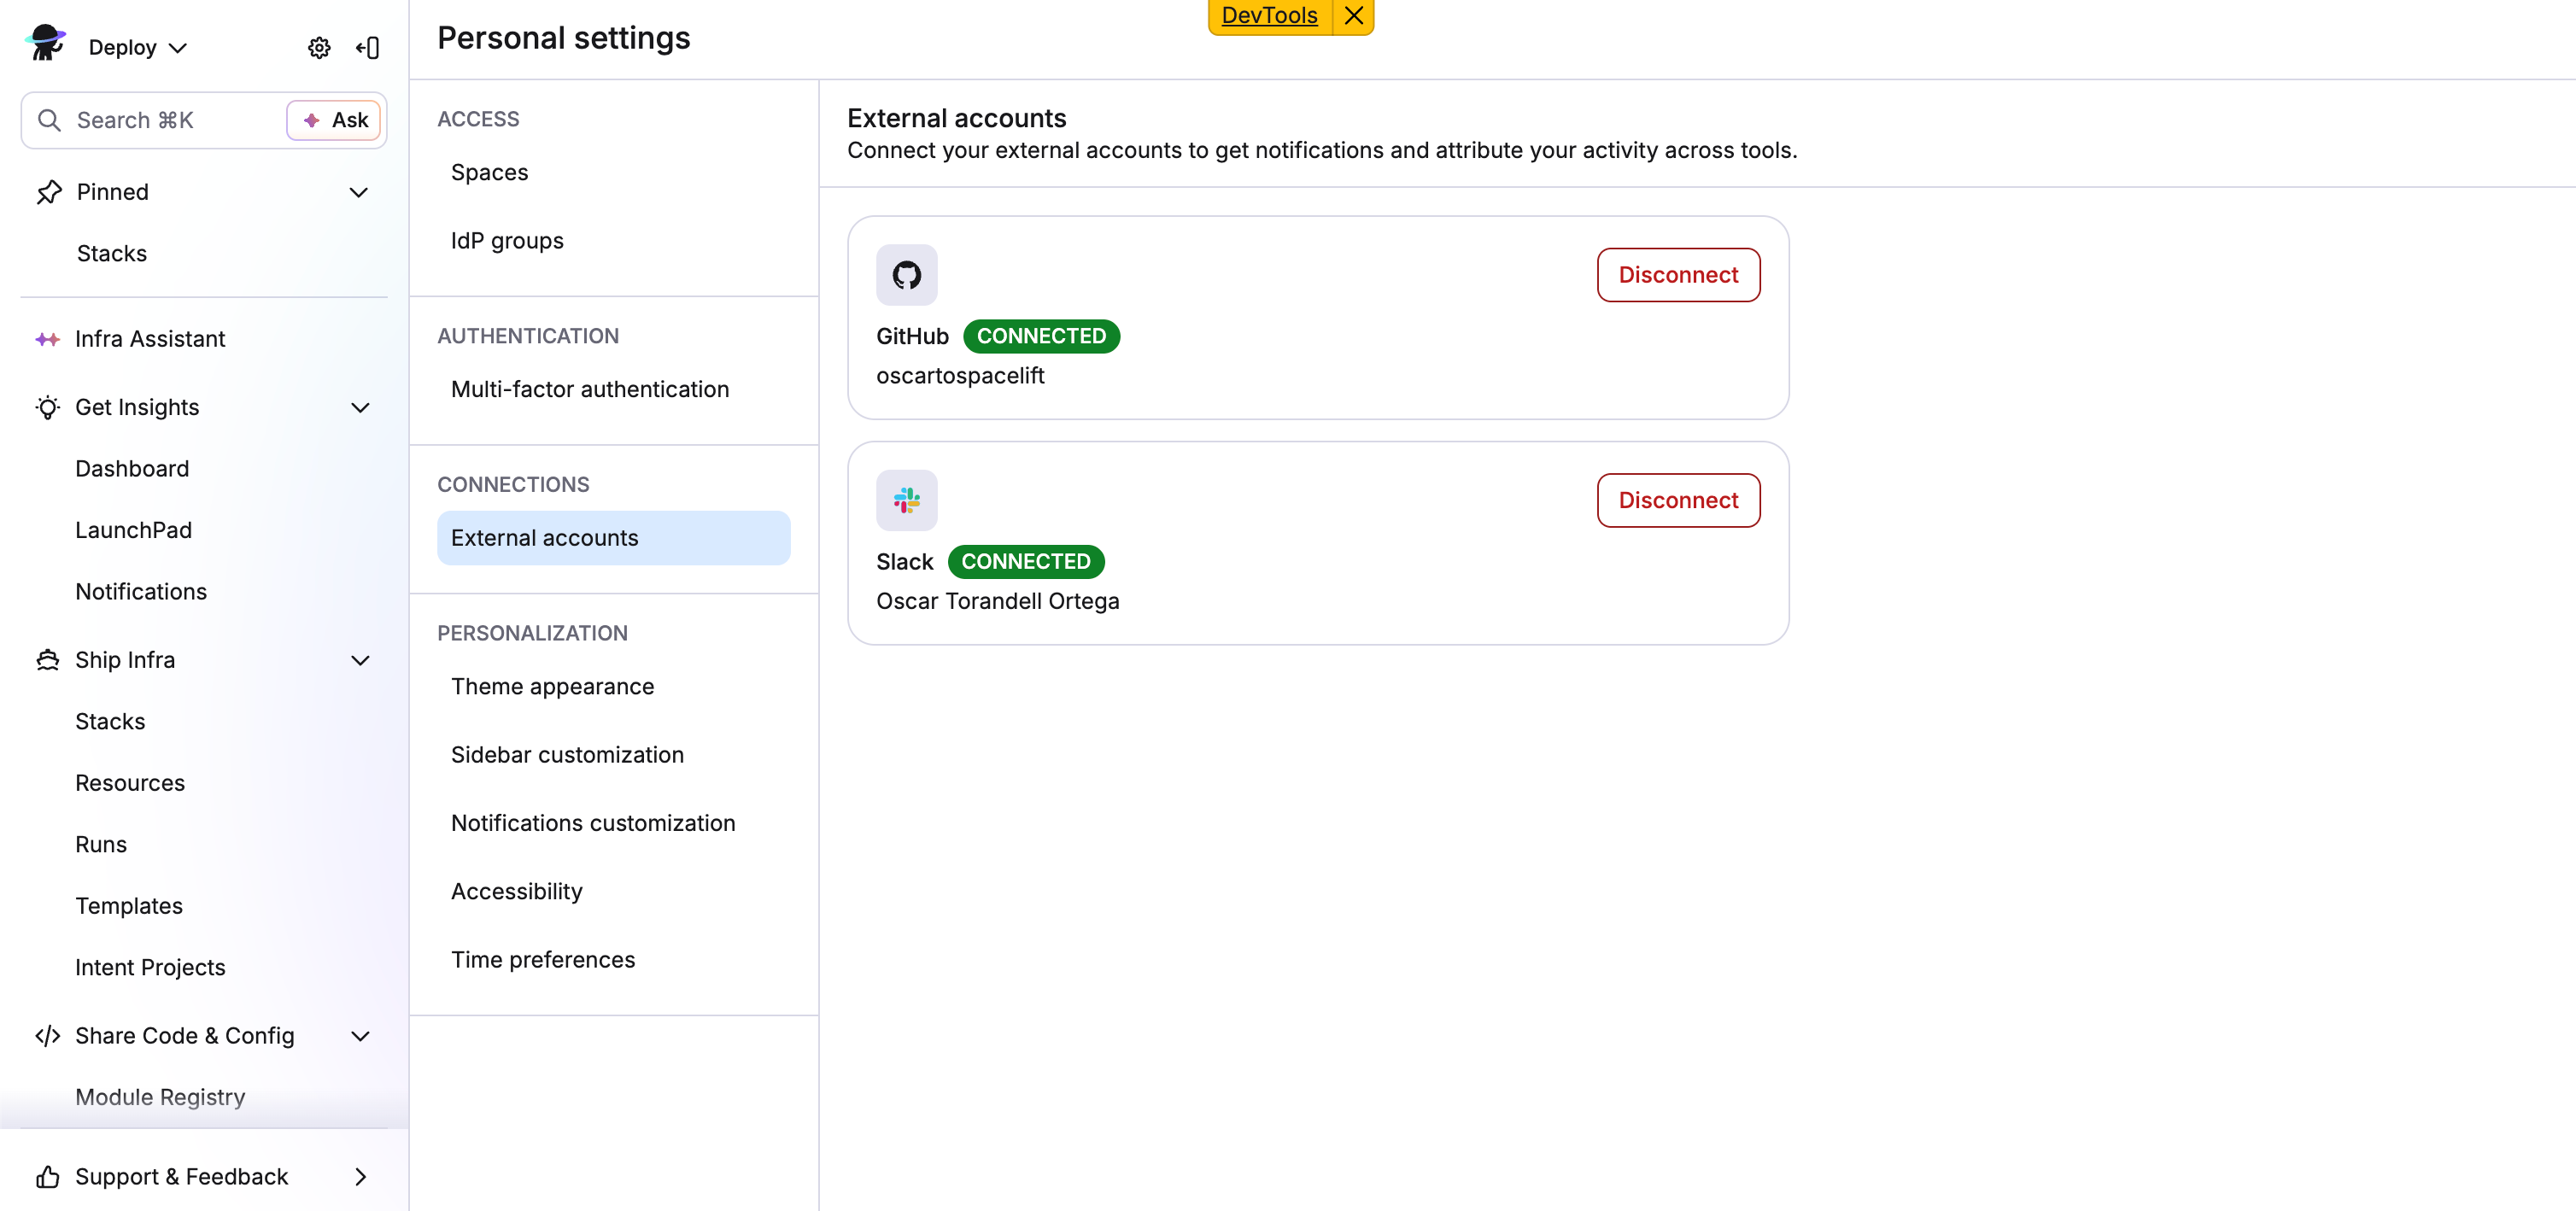The width and height of the screenshot is (2576, 1211).
Task: Open Intent Projects
Action: 150,968
